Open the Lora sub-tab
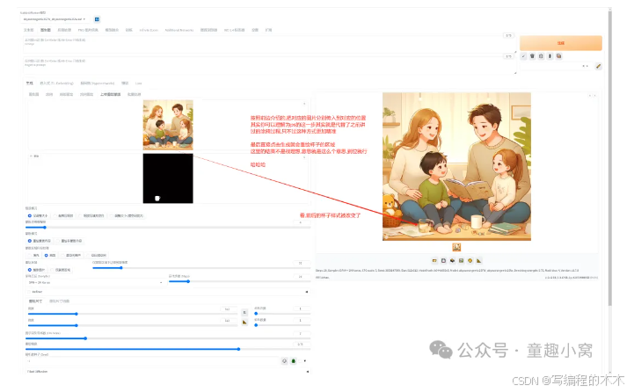 click(x=138, y=83)
